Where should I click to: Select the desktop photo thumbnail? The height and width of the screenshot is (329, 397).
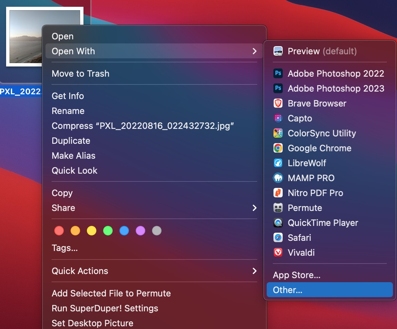coord(25,37)
